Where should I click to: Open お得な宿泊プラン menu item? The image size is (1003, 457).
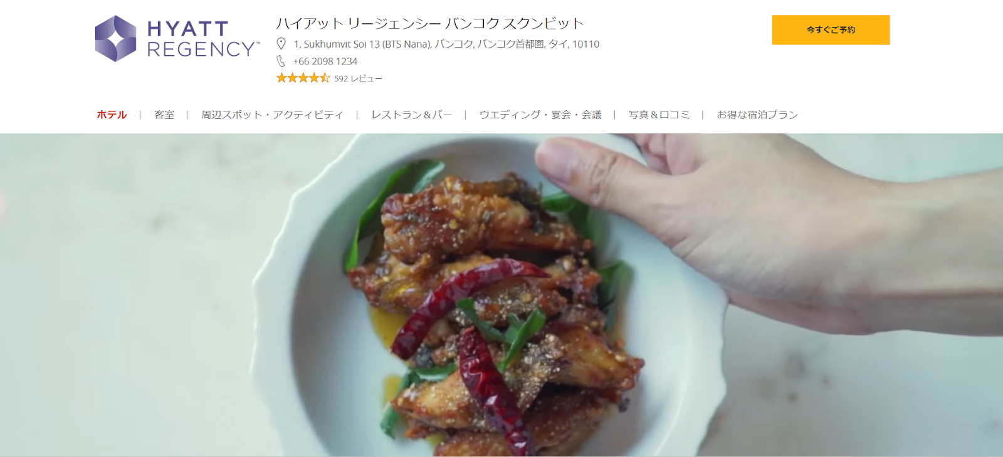pyautogui.click(x=757, y=115)
